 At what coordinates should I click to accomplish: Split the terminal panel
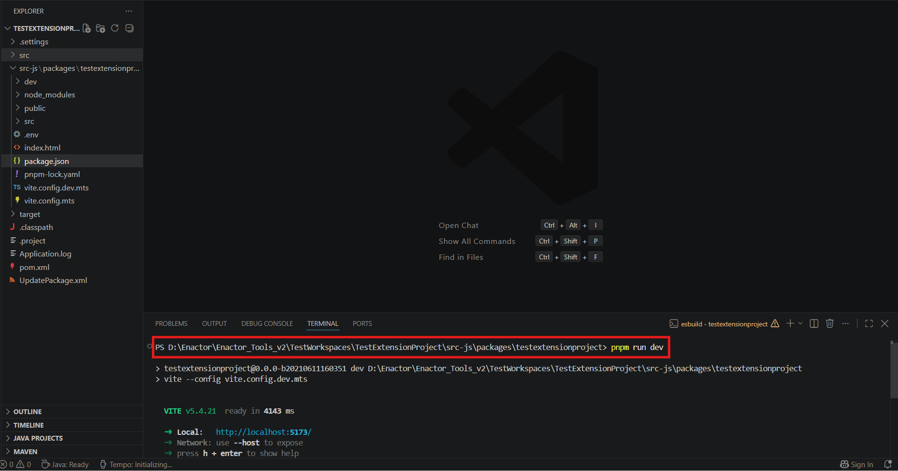click(x=814, y=323)
